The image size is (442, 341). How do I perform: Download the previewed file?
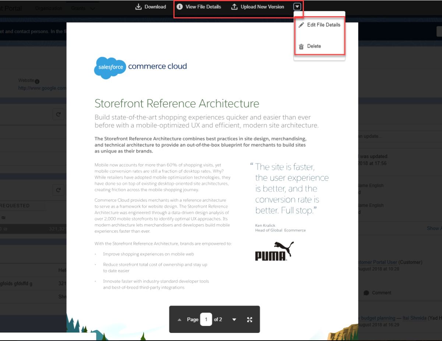point(151,7)
